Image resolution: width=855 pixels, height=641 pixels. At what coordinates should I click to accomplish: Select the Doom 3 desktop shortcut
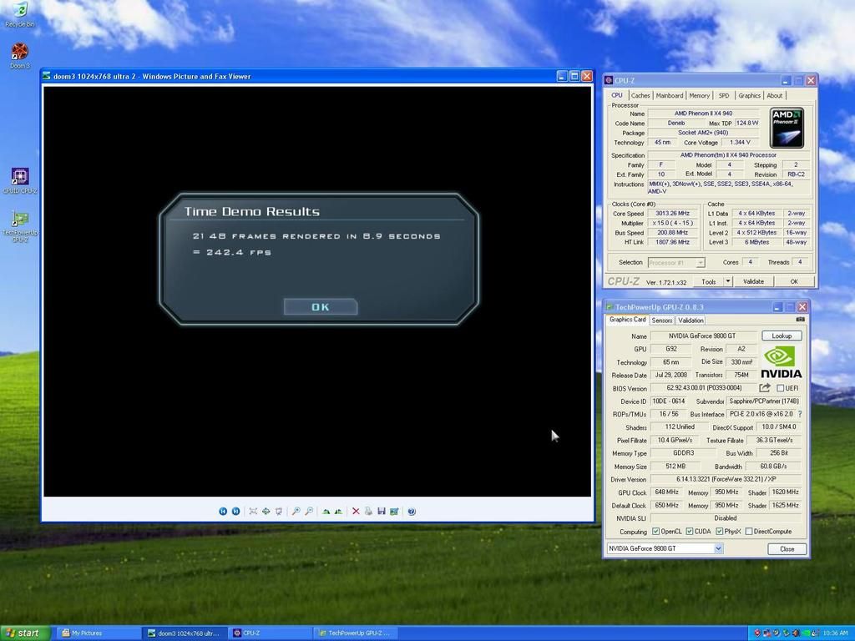pos(20,56)
